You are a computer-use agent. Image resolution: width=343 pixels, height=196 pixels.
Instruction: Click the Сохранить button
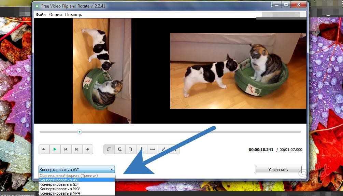point(278,169)
